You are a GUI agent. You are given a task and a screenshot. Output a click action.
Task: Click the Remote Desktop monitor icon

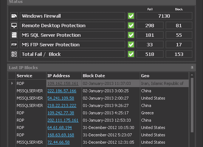[14, 25]
